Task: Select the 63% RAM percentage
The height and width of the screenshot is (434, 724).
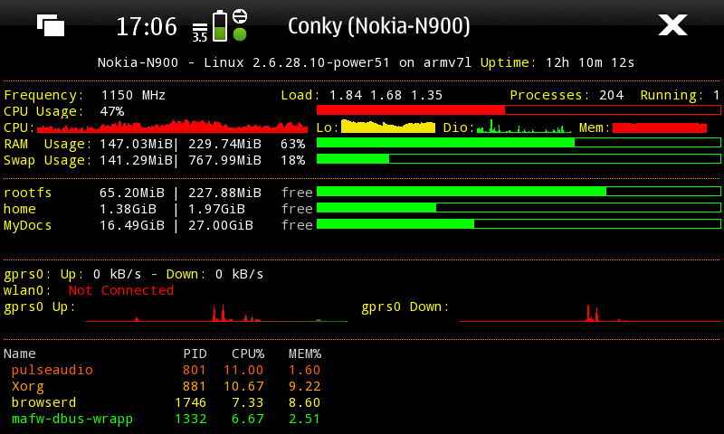Action: tap(292, 144)
